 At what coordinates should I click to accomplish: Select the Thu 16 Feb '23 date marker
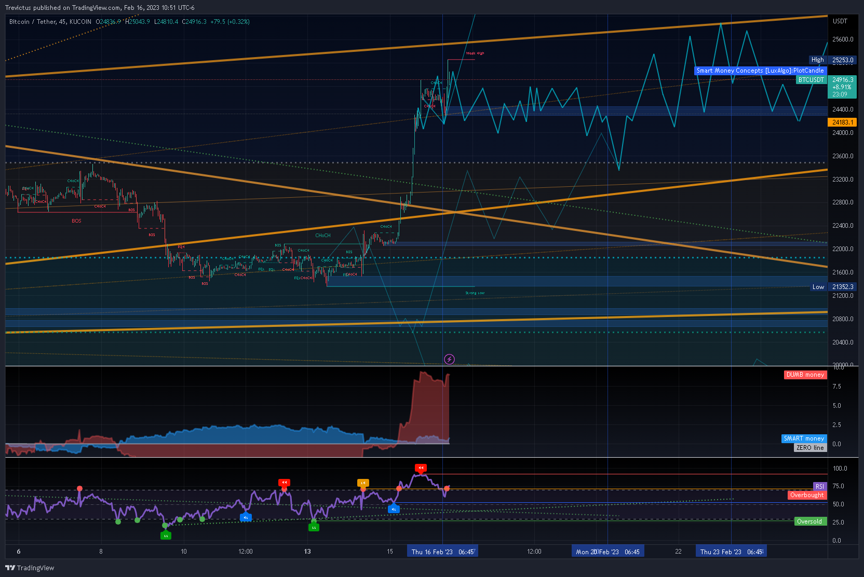[443, 552]
